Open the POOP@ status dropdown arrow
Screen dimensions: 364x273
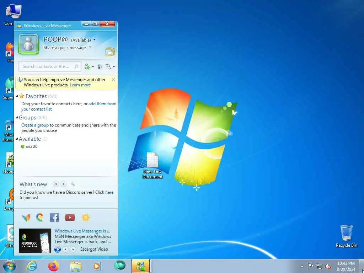(x=94, y=40)
